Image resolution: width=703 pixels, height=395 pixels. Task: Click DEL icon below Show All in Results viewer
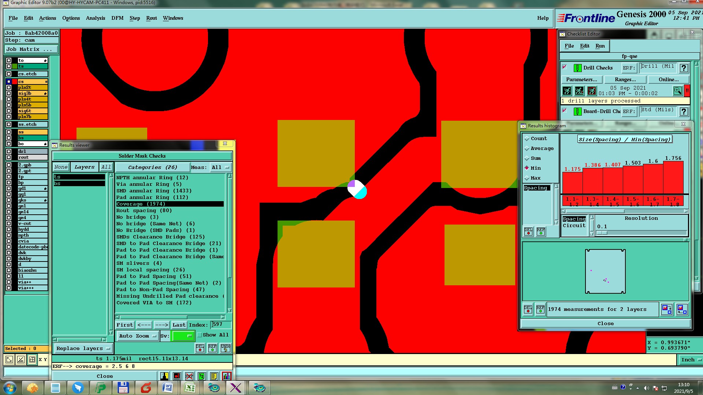(x=200, y=348)
